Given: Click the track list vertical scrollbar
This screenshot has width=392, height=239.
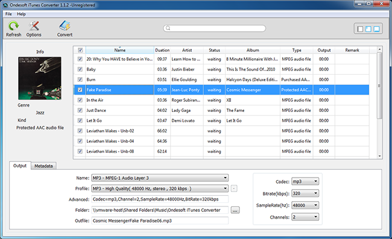Looking at the screenshot, I should pos(379,85).
